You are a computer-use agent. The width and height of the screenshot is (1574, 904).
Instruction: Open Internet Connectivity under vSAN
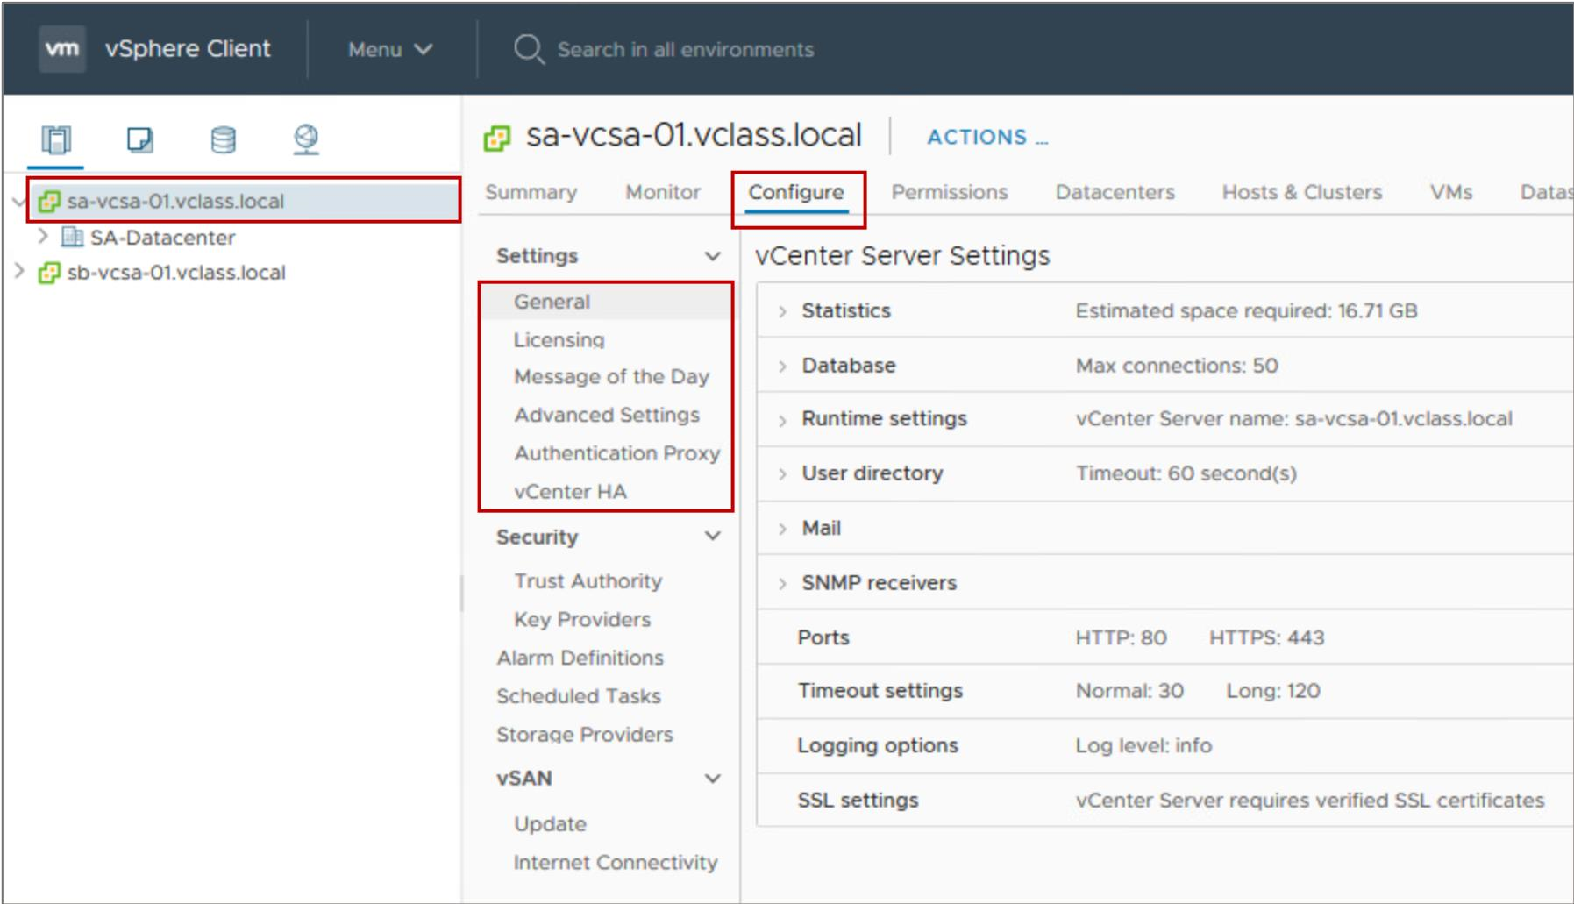click(616, 863)
